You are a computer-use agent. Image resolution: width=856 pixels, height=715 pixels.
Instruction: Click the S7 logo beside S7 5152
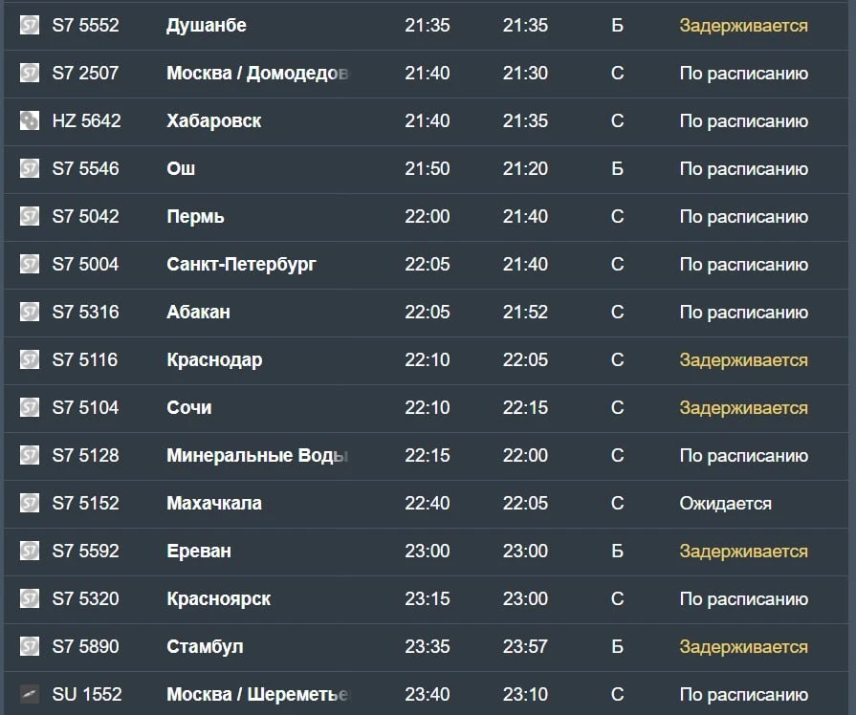click(30, 503)
